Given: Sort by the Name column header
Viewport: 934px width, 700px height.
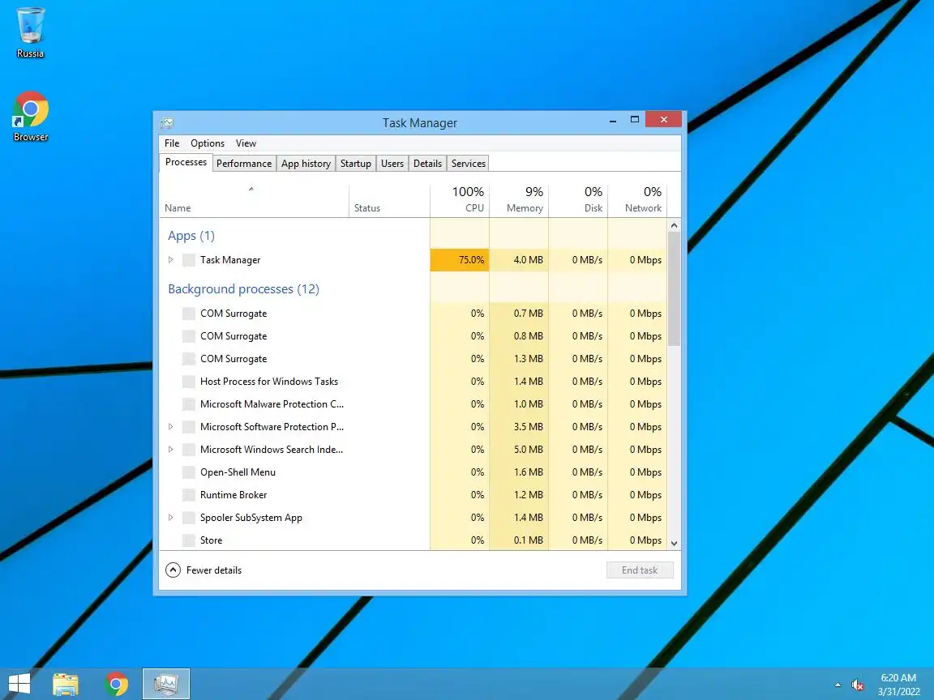Looking at the screenshot, I should [x=254, y=201].
